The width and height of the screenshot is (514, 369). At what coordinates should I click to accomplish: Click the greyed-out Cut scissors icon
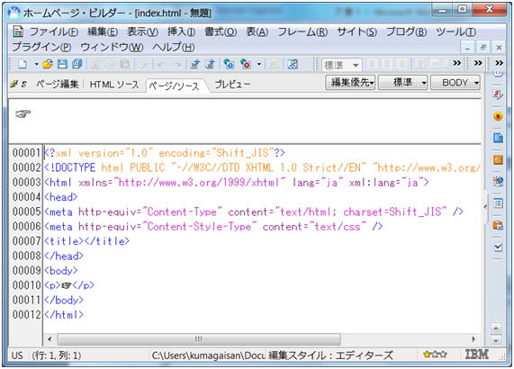[x=95, y=64]
